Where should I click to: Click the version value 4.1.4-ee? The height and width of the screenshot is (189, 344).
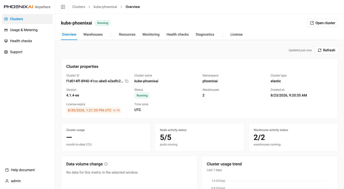(73, 95)
